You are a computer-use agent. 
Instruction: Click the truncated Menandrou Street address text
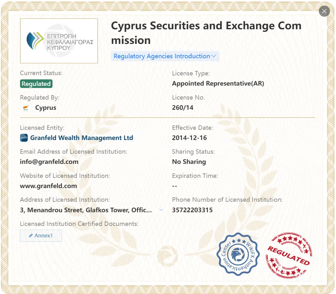tap(86, 210)
